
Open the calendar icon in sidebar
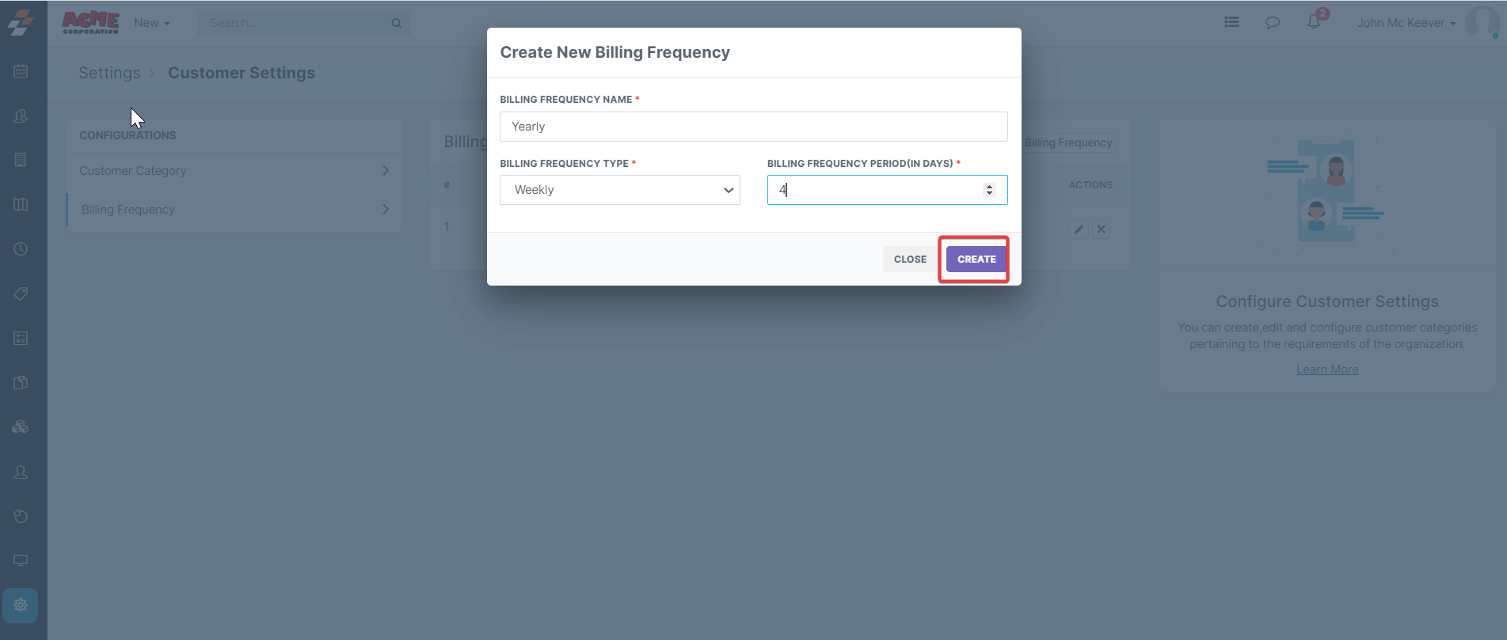pyautogui.click(x=21, y=71)
